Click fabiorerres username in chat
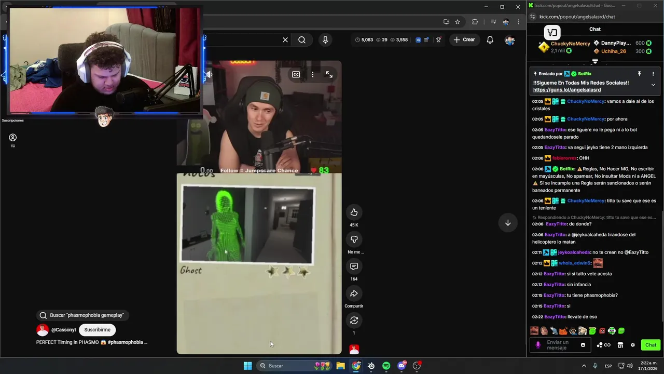This screenshot has height=374, width=664. tap(564, 158)
